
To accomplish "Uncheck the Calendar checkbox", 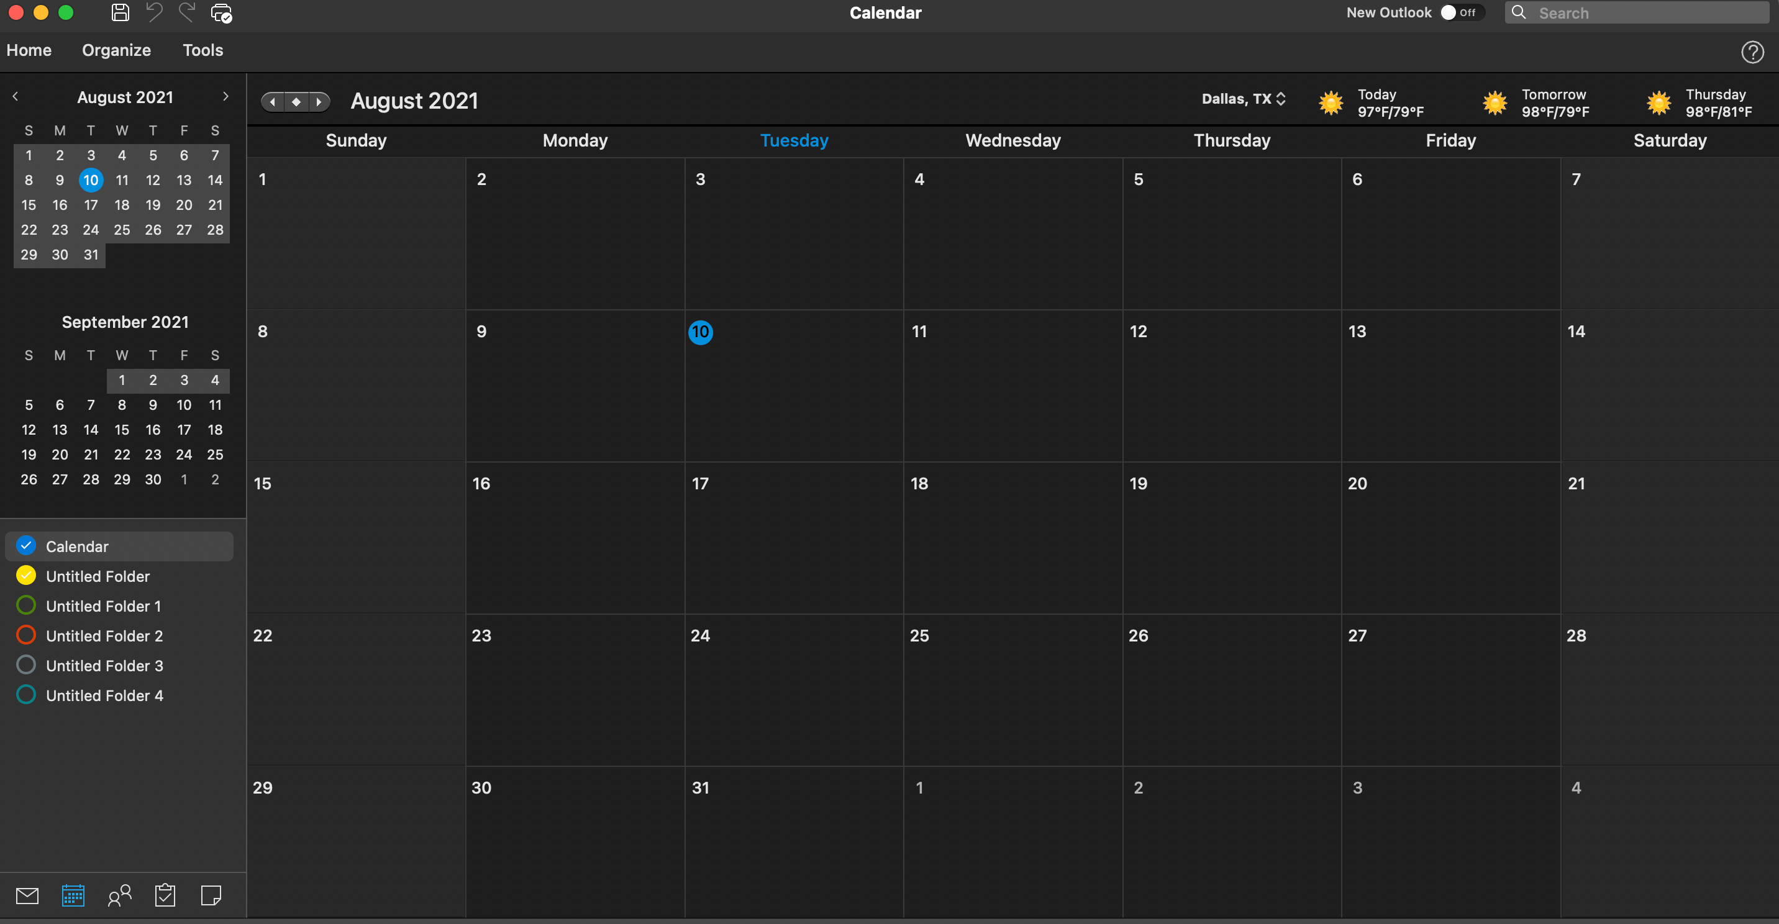I will click(x=26, y=546).
